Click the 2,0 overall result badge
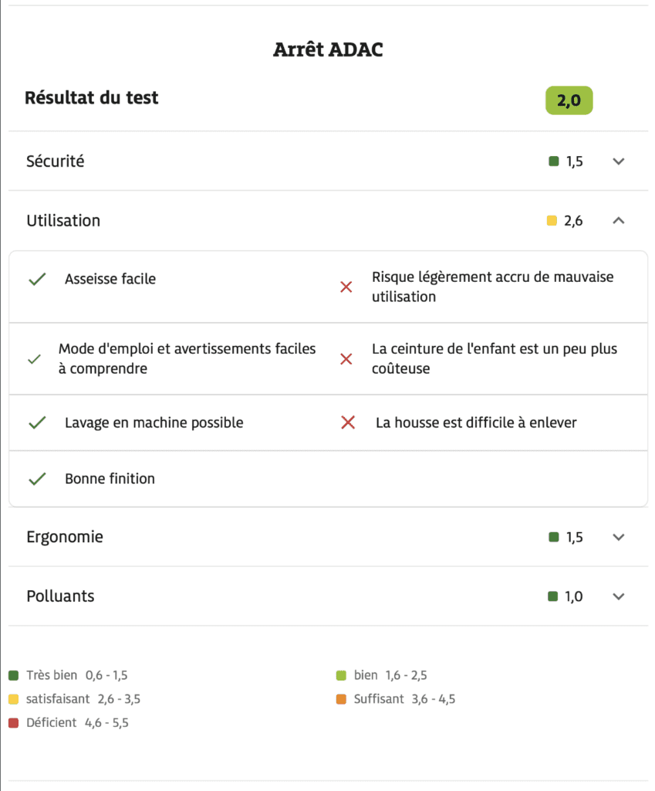The height and width of the screenshot is (791, 655). pyautogui.click(x=569, y=100)
